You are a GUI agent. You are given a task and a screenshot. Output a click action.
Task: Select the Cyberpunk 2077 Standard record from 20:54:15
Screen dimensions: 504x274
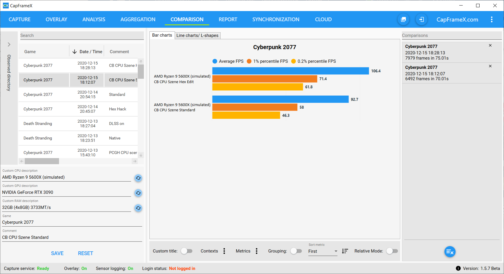tap(78, 94)
